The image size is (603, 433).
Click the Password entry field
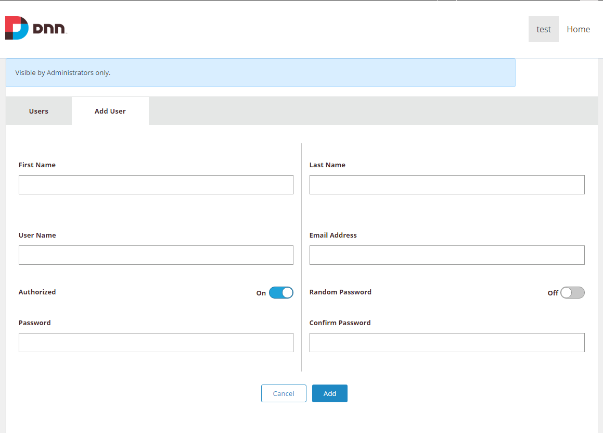pos(156,343)
